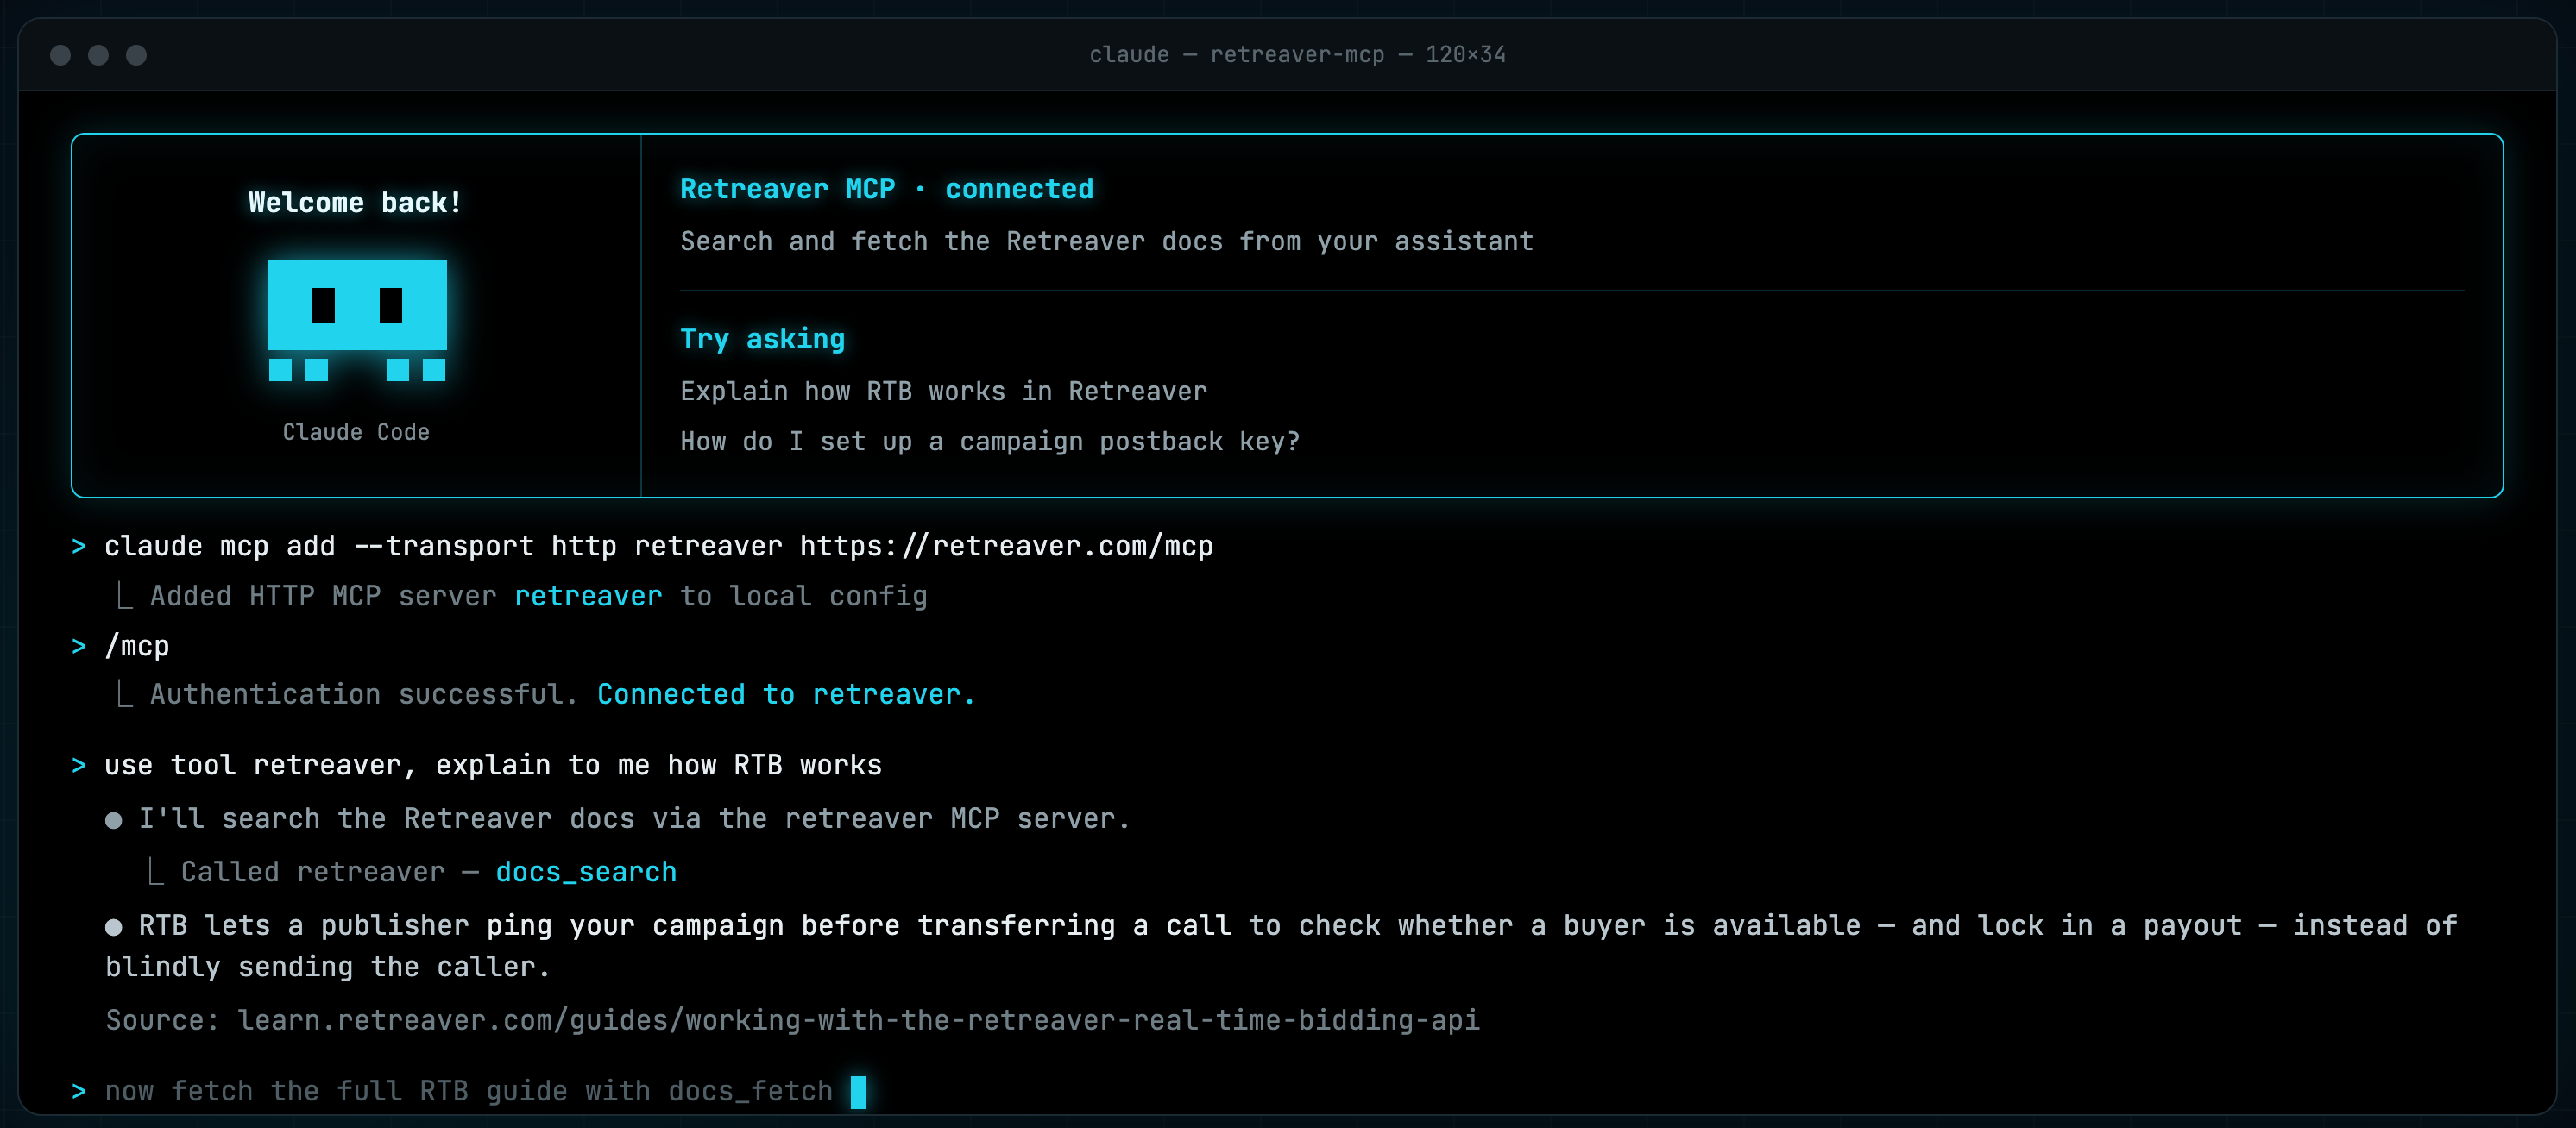This screenshot has height=1128, width=2576.
Task: Click 'use tool retreaver, explain to me' prompt
Action: (493, 765)
